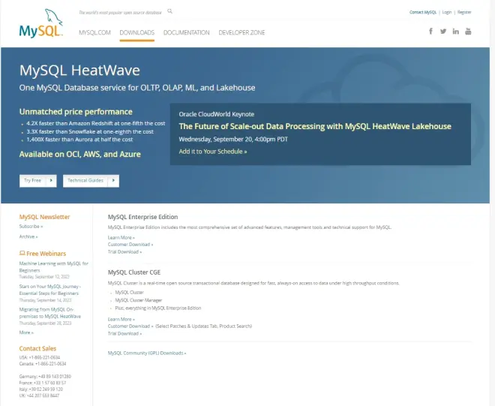Click "Plus, everything in MySQL Enterprise Edition"

pos(157,308)
